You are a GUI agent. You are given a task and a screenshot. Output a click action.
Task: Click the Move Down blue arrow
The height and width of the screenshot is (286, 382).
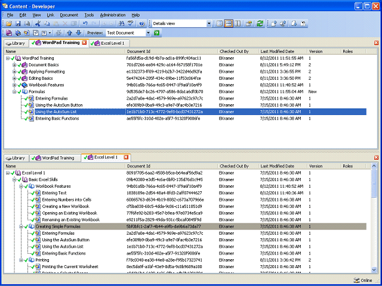coord(78,33)
